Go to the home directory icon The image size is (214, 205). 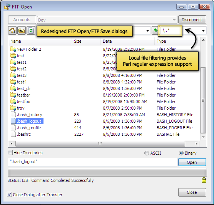point(12,30)
